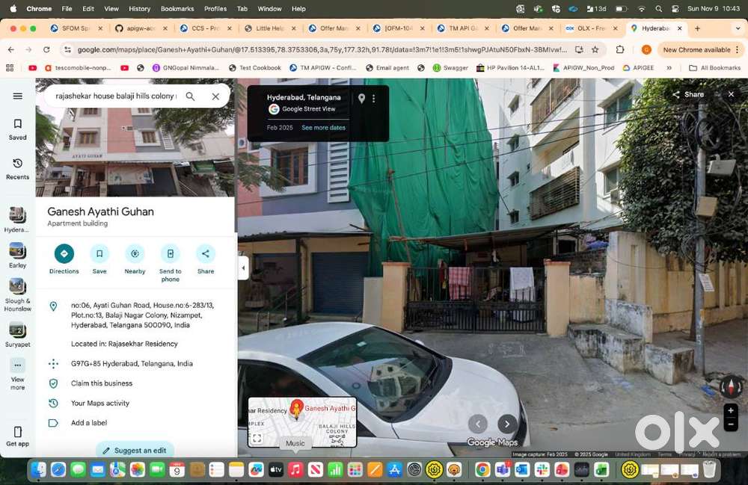This screenshot has height=485, width=748.
Task: Click Send to phone icon
Action: [170, 254]
